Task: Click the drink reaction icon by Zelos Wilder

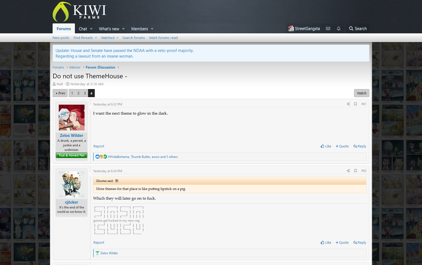Action: pyautogui.click(x=97, y=253)
